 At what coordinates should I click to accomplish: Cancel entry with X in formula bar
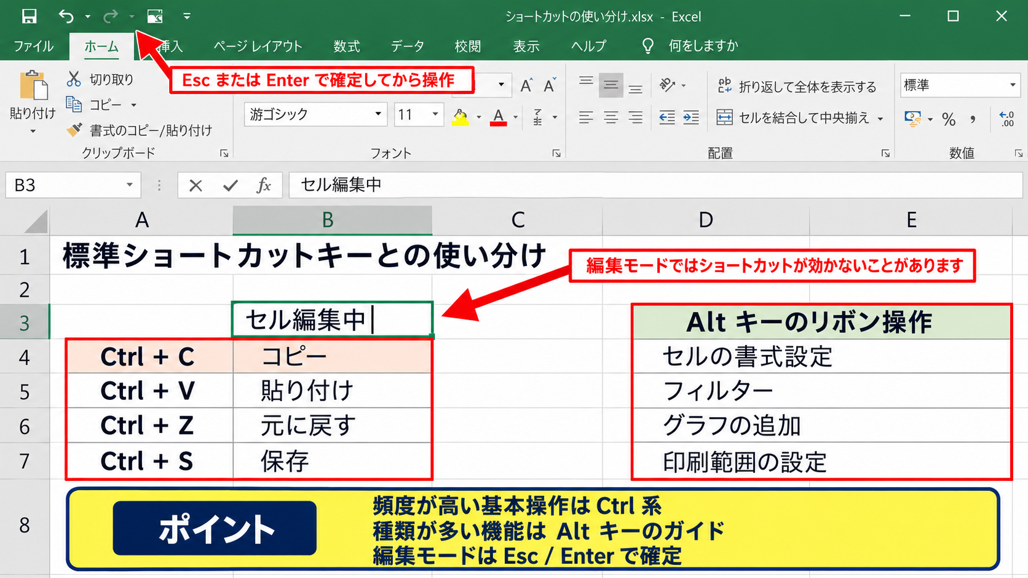[x=196, y=186]
